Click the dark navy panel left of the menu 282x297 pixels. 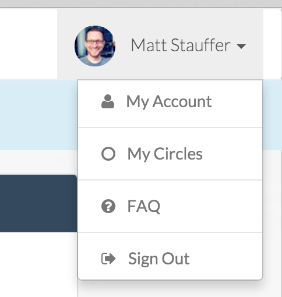(38, 203)
